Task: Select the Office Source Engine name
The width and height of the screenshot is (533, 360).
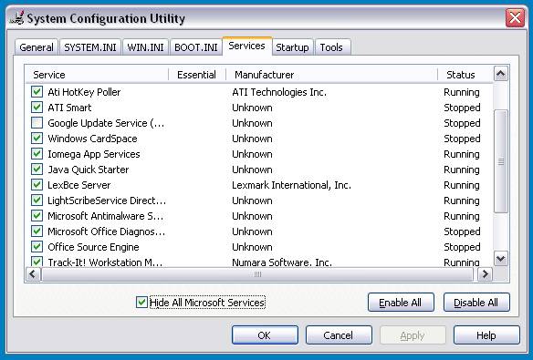Action: [93, 247]
